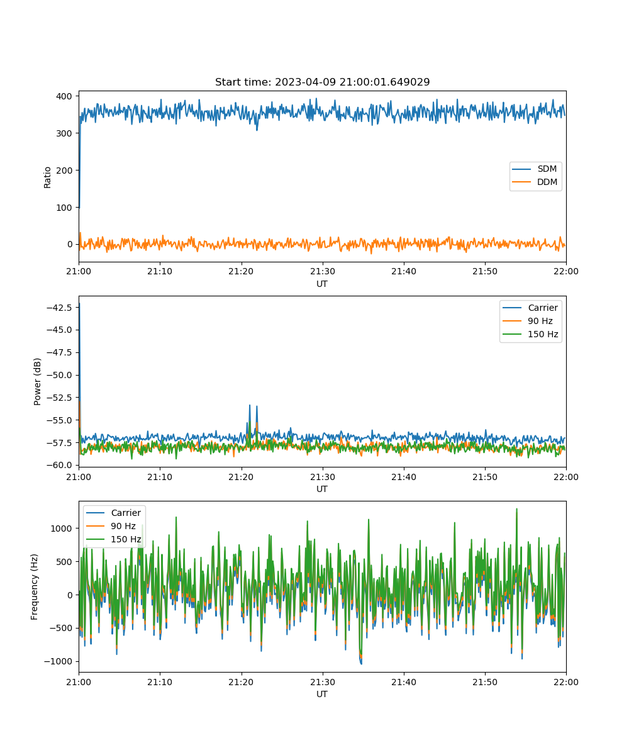Click the 0 tick on the Frequency axis
This screenshot has width=629, height=755.
click(71, 595)
